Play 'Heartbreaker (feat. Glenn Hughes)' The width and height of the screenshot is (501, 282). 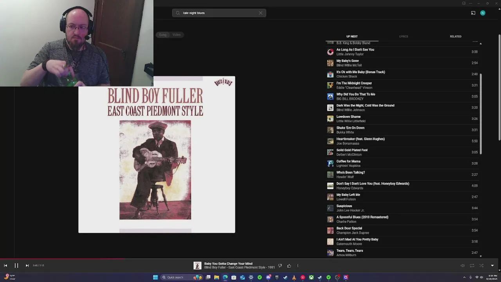tap(402, 141)
